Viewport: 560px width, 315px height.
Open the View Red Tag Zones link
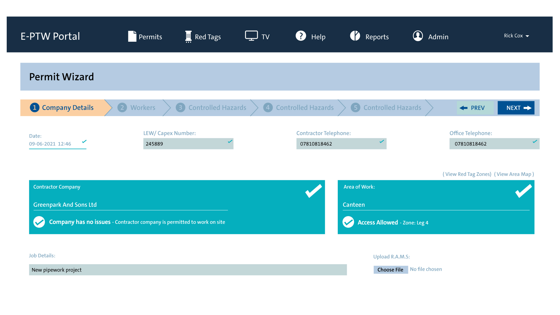[x=467, y=174]
